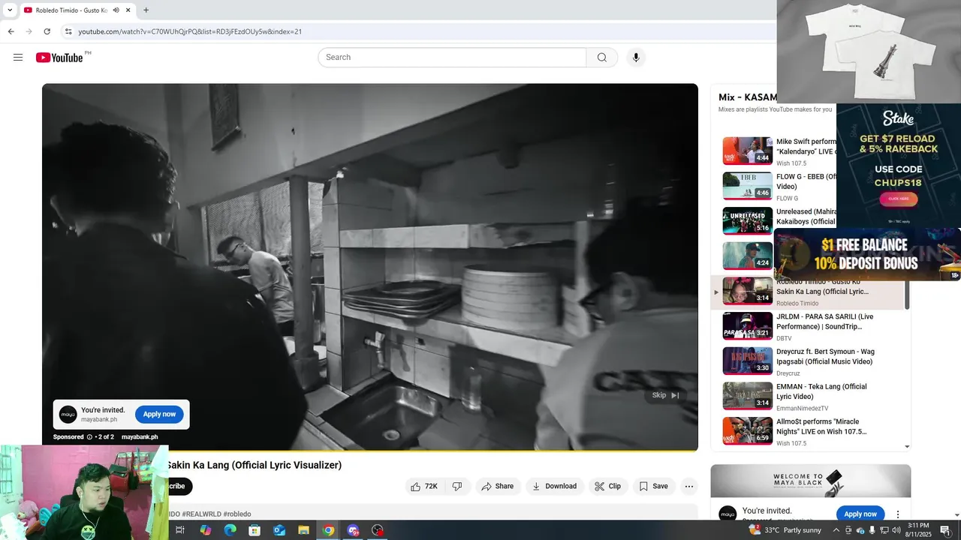The width and height of the screenshot is (961, 540).
Task: Select the Robledo Timido browser tab
Action: (77, 10)
